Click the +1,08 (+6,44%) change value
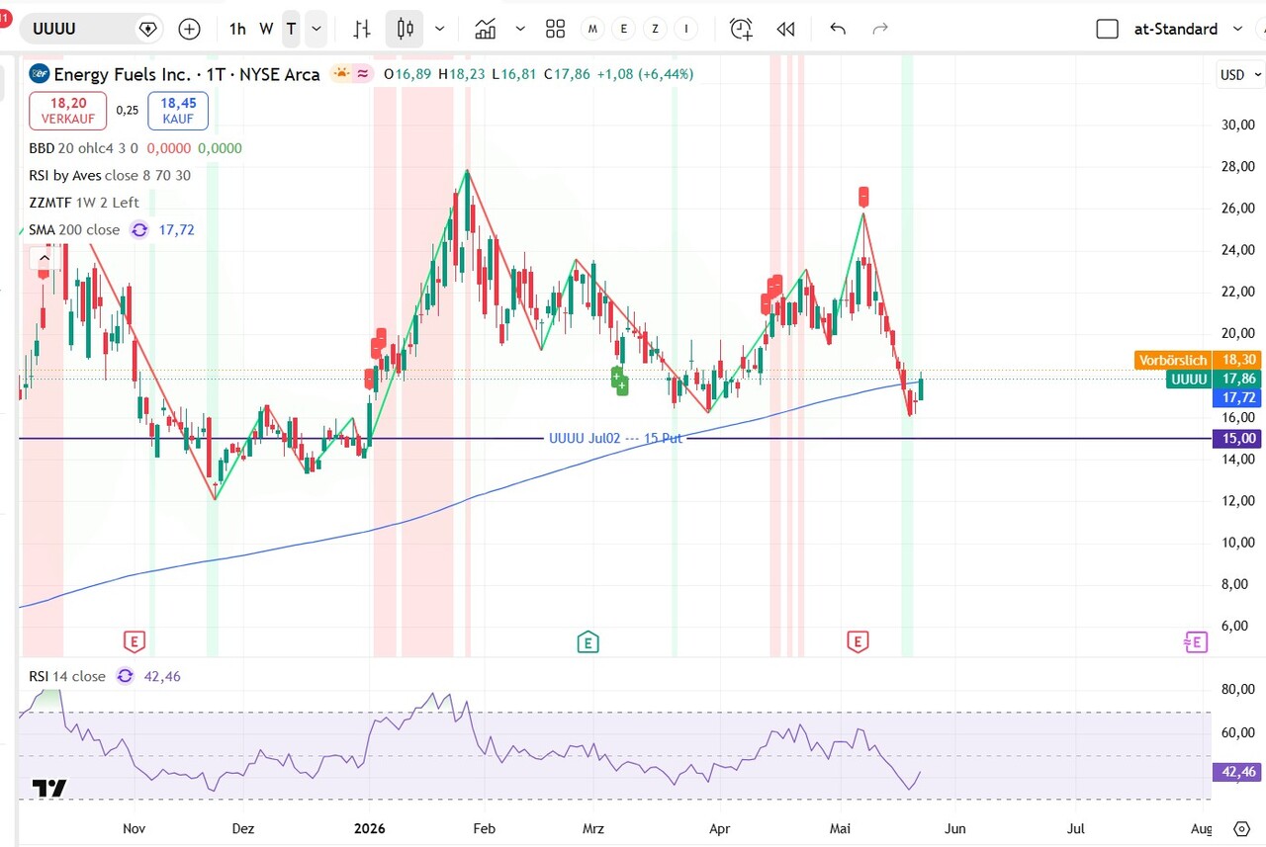Screen dimensions: 1266x847 tap(645, 74)
